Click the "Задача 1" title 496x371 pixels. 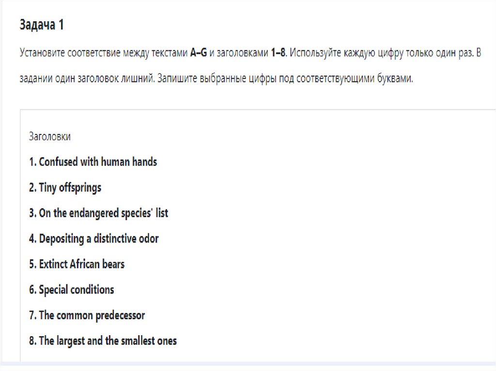coord(42,25)
